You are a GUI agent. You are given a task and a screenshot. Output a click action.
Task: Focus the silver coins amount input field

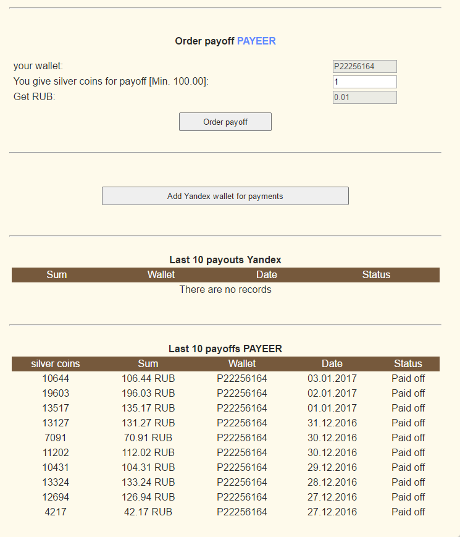(365, 82)
